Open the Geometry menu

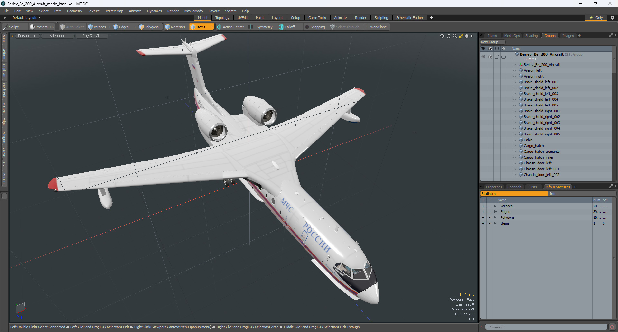[x=74, y=11]
